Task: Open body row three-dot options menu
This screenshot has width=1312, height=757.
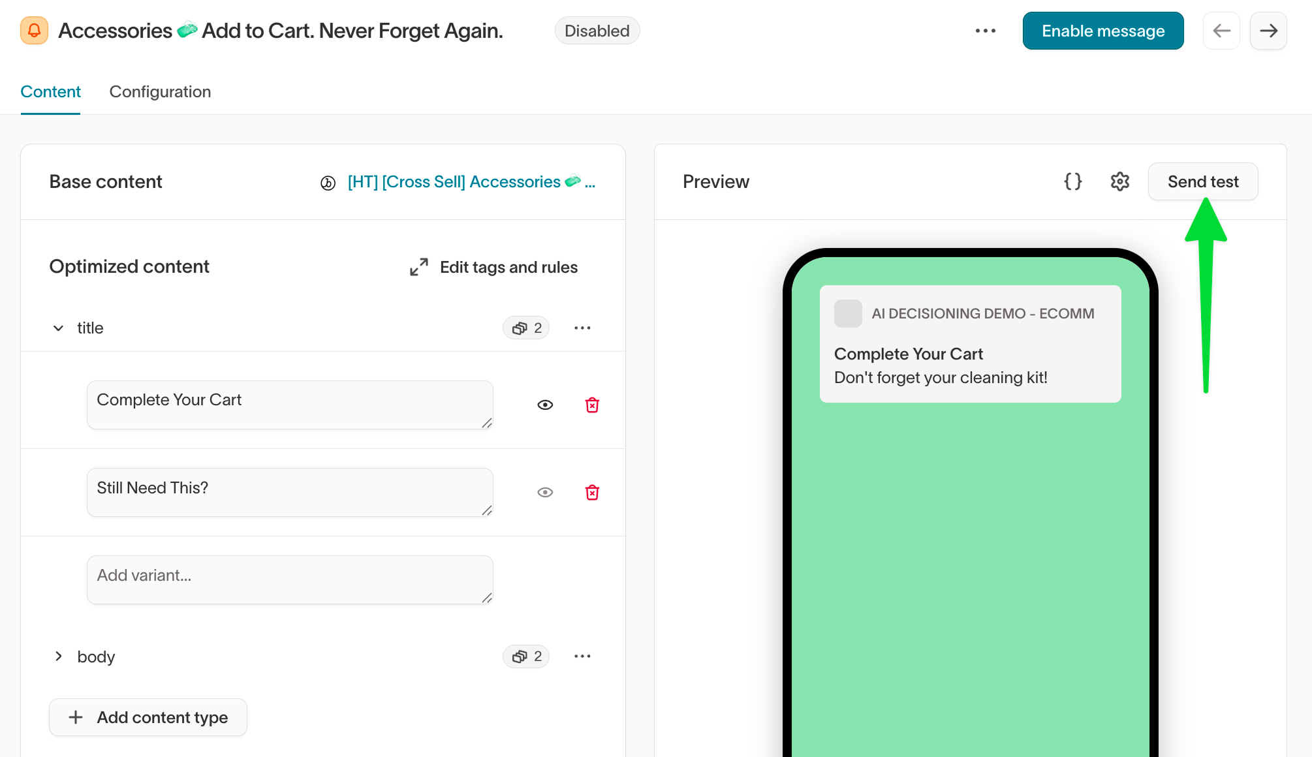Action: point(582,656)
